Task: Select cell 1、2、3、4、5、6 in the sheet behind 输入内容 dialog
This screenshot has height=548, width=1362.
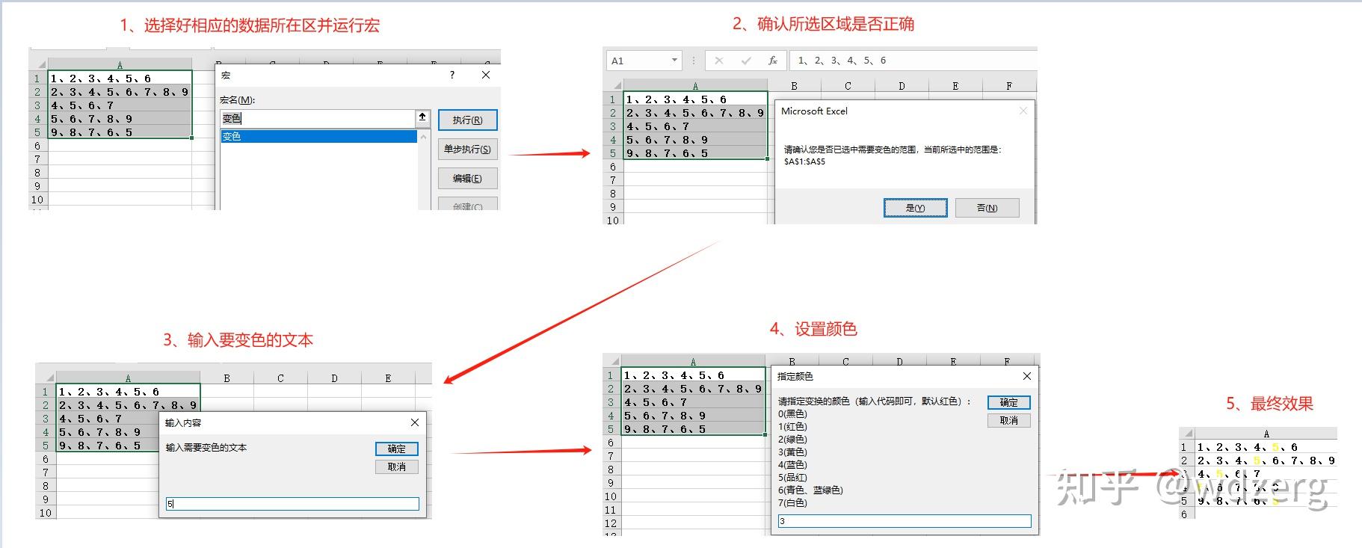Action: [128, 391]
